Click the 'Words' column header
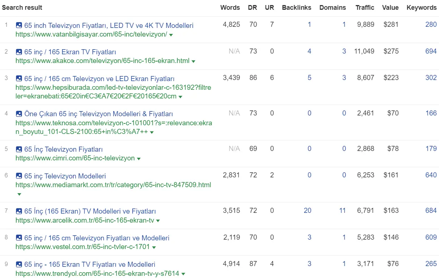Image resolution: width=439 pixels, height=278 pixels. tap(230, 8)
